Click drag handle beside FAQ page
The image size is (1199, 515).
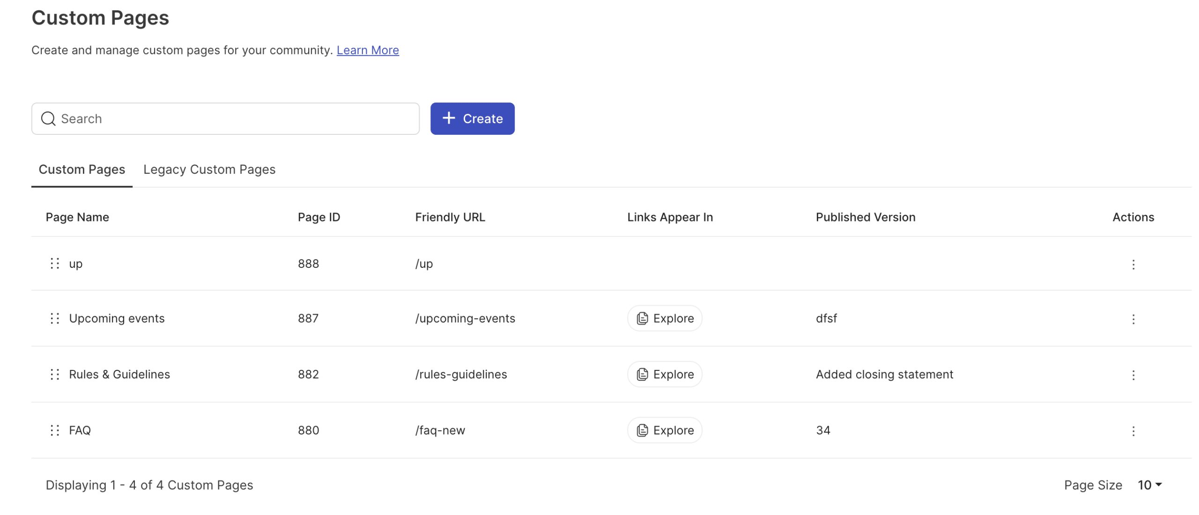[x=55, y=430]
